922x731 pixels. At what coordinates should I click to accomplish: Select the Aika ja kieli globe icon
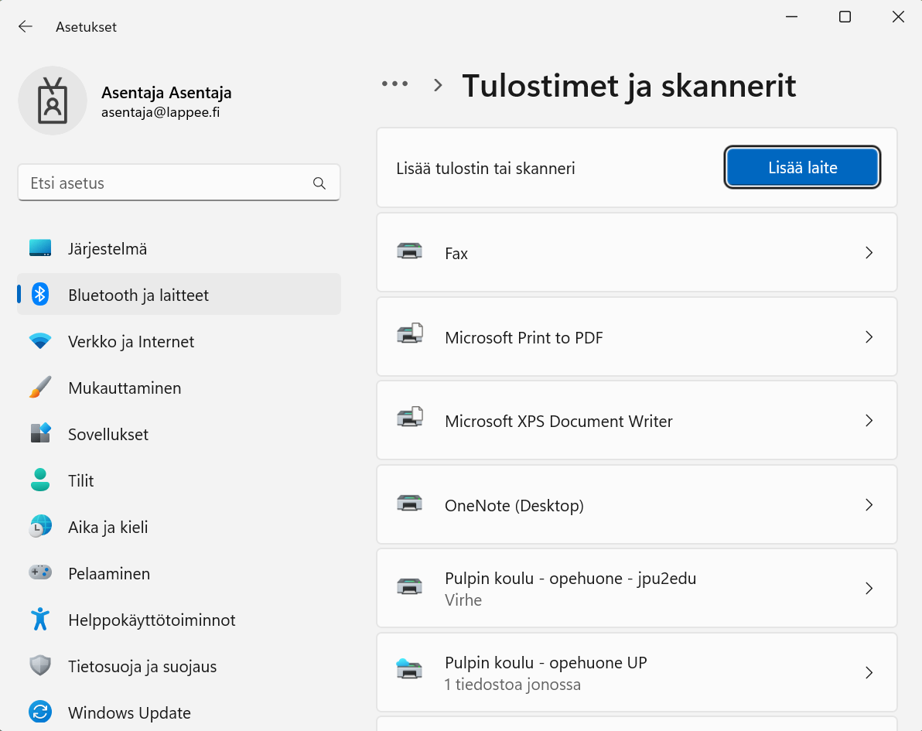click(40, 526)
